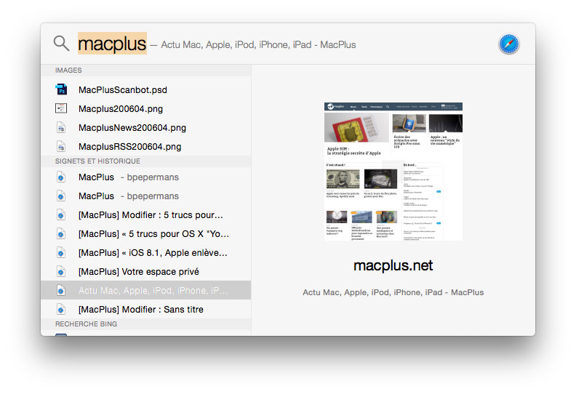The image size is (576, 394).
Task: Open Safari via the compass icon
Action: click(509, 44)
